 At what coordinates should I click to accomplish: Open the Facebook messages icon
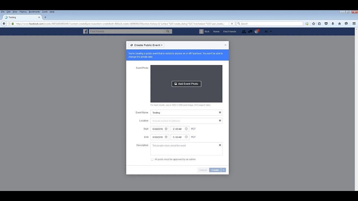(250, 31)
